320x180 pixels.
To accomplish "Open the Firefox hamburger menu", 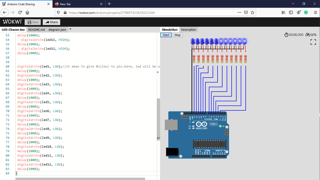I will click(315, 12).
